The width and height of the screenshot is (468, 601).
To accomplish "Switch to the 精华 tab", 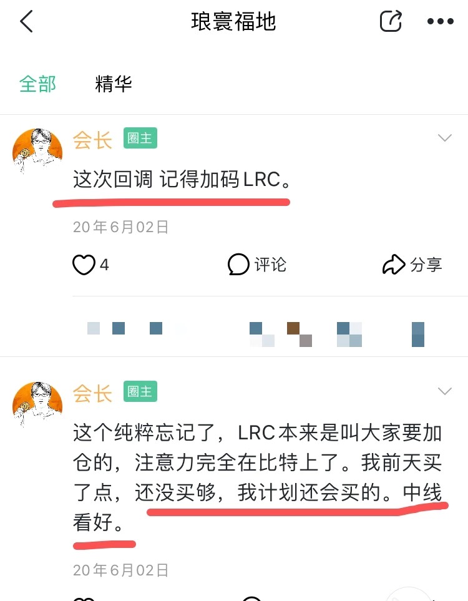I will (113, 84).
